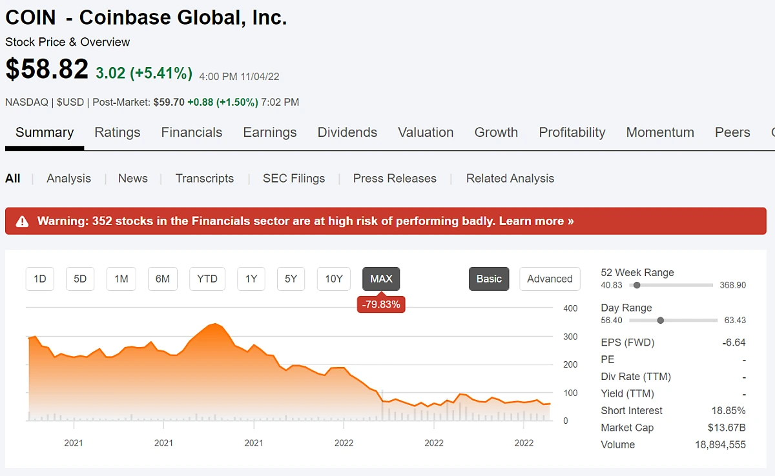Switch to Basic chart mode
Image resolution: width=775 pixels, height=476 pixels.
click(489, 279)
